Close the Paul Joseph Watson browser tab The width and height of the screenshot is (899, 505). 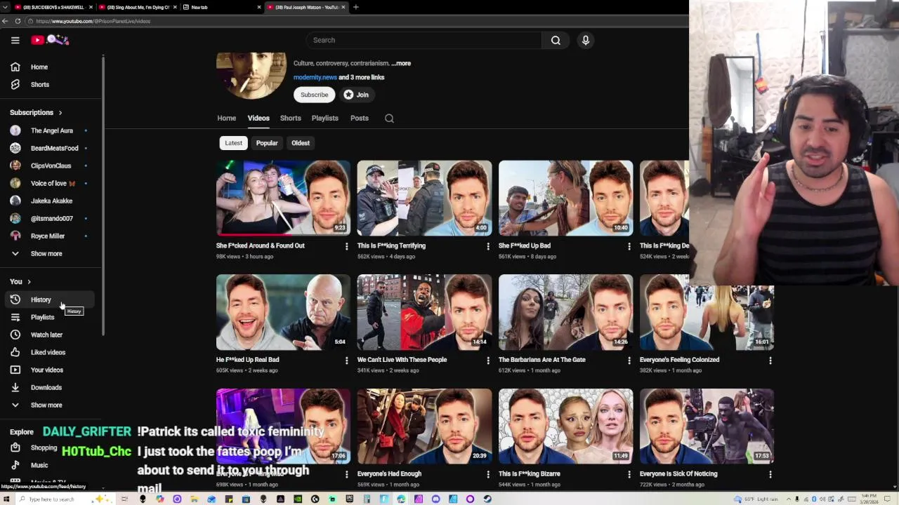(343, 7)
